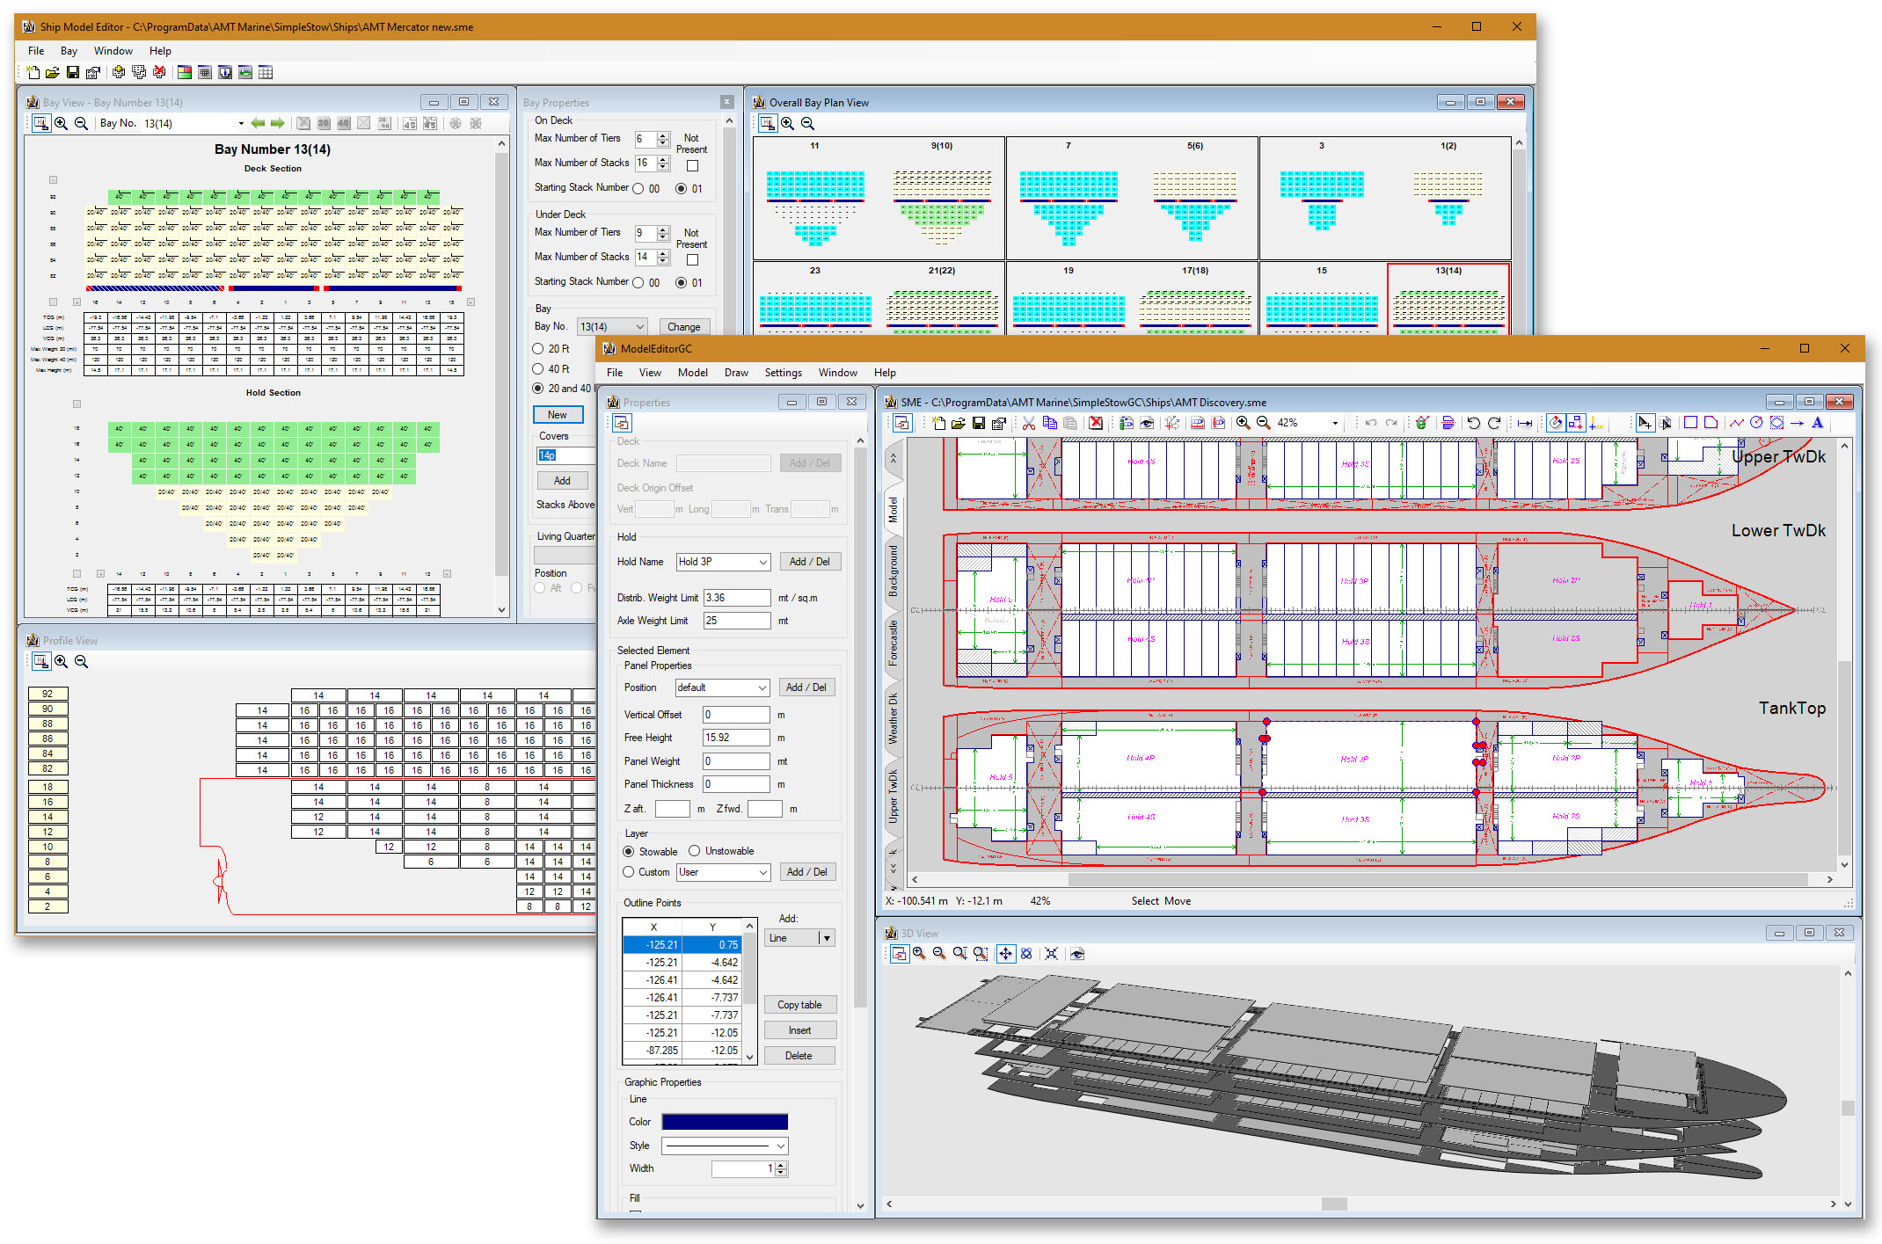Image resolution: width=1882 pixels, height=1244 pixels.
Task: Click Distrib. Weight Limit field showing 3.36
Action: coord(737,598)
